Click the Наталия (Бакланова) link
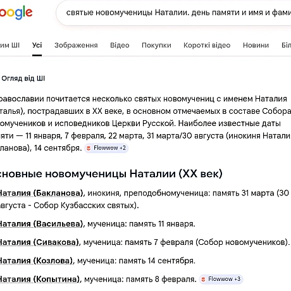The image size is (291, 291). point(41,193)
